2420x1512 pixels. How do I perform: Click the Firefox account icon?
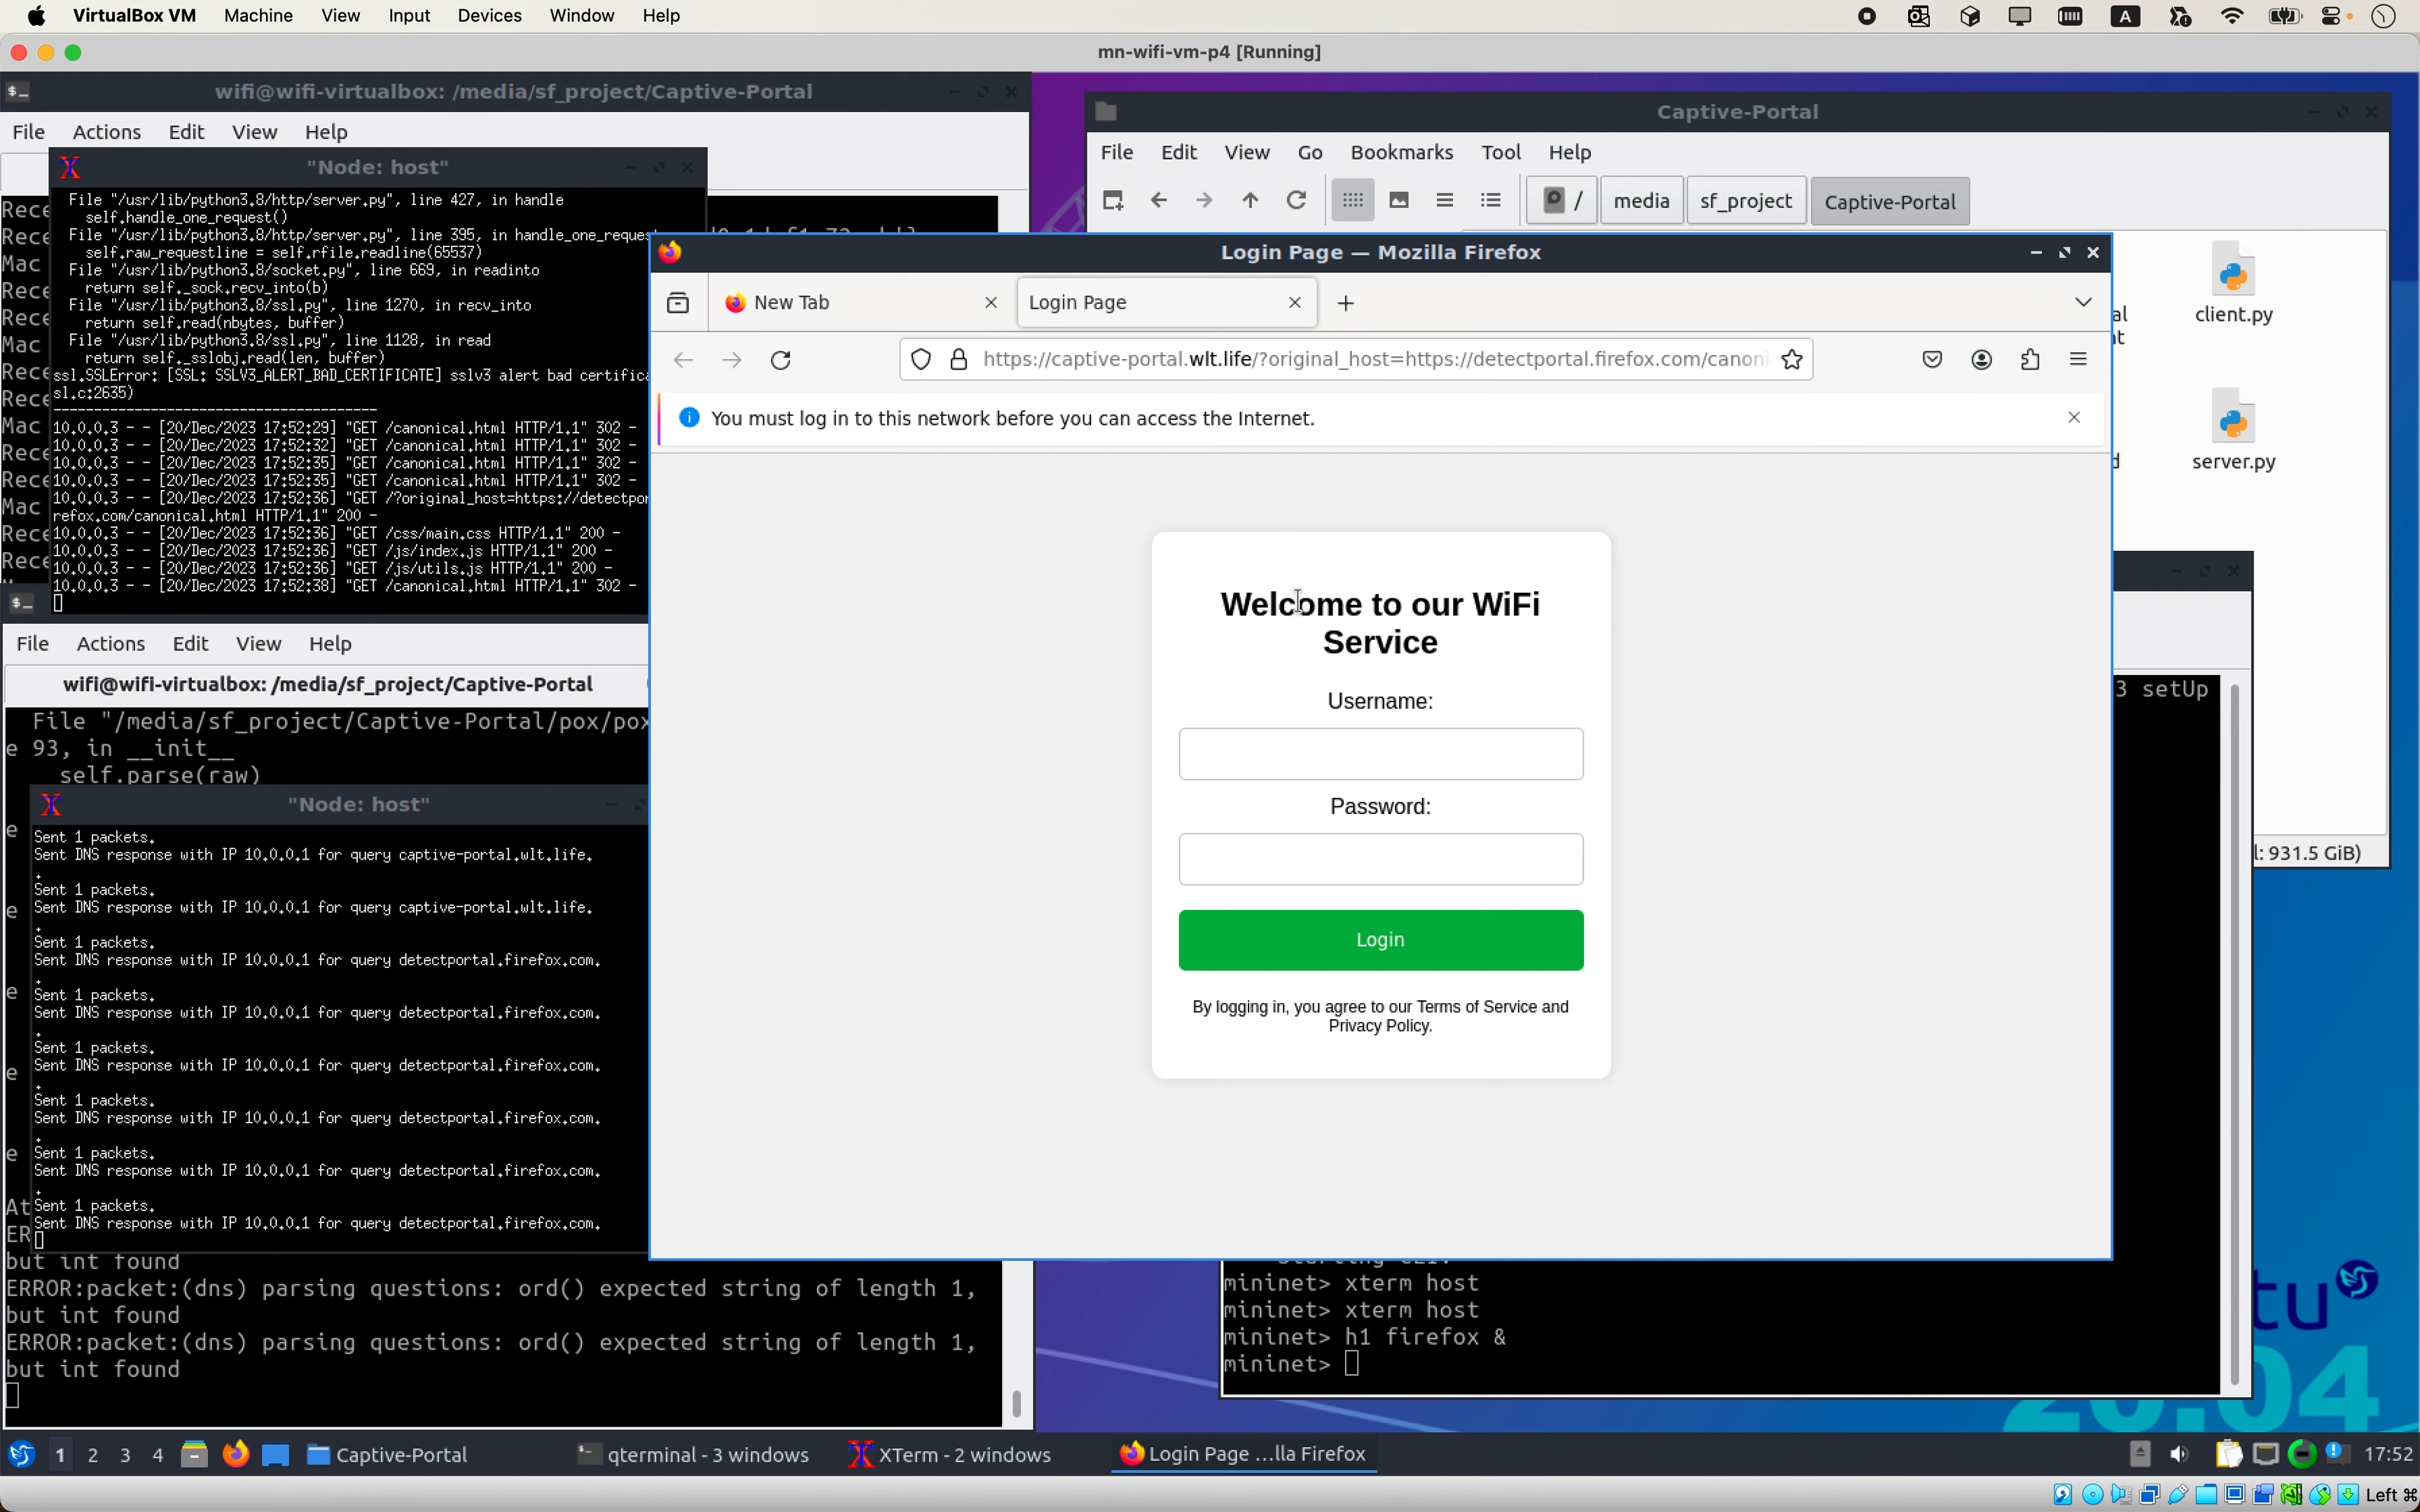pyautogui.click(x=1981, y=360)
